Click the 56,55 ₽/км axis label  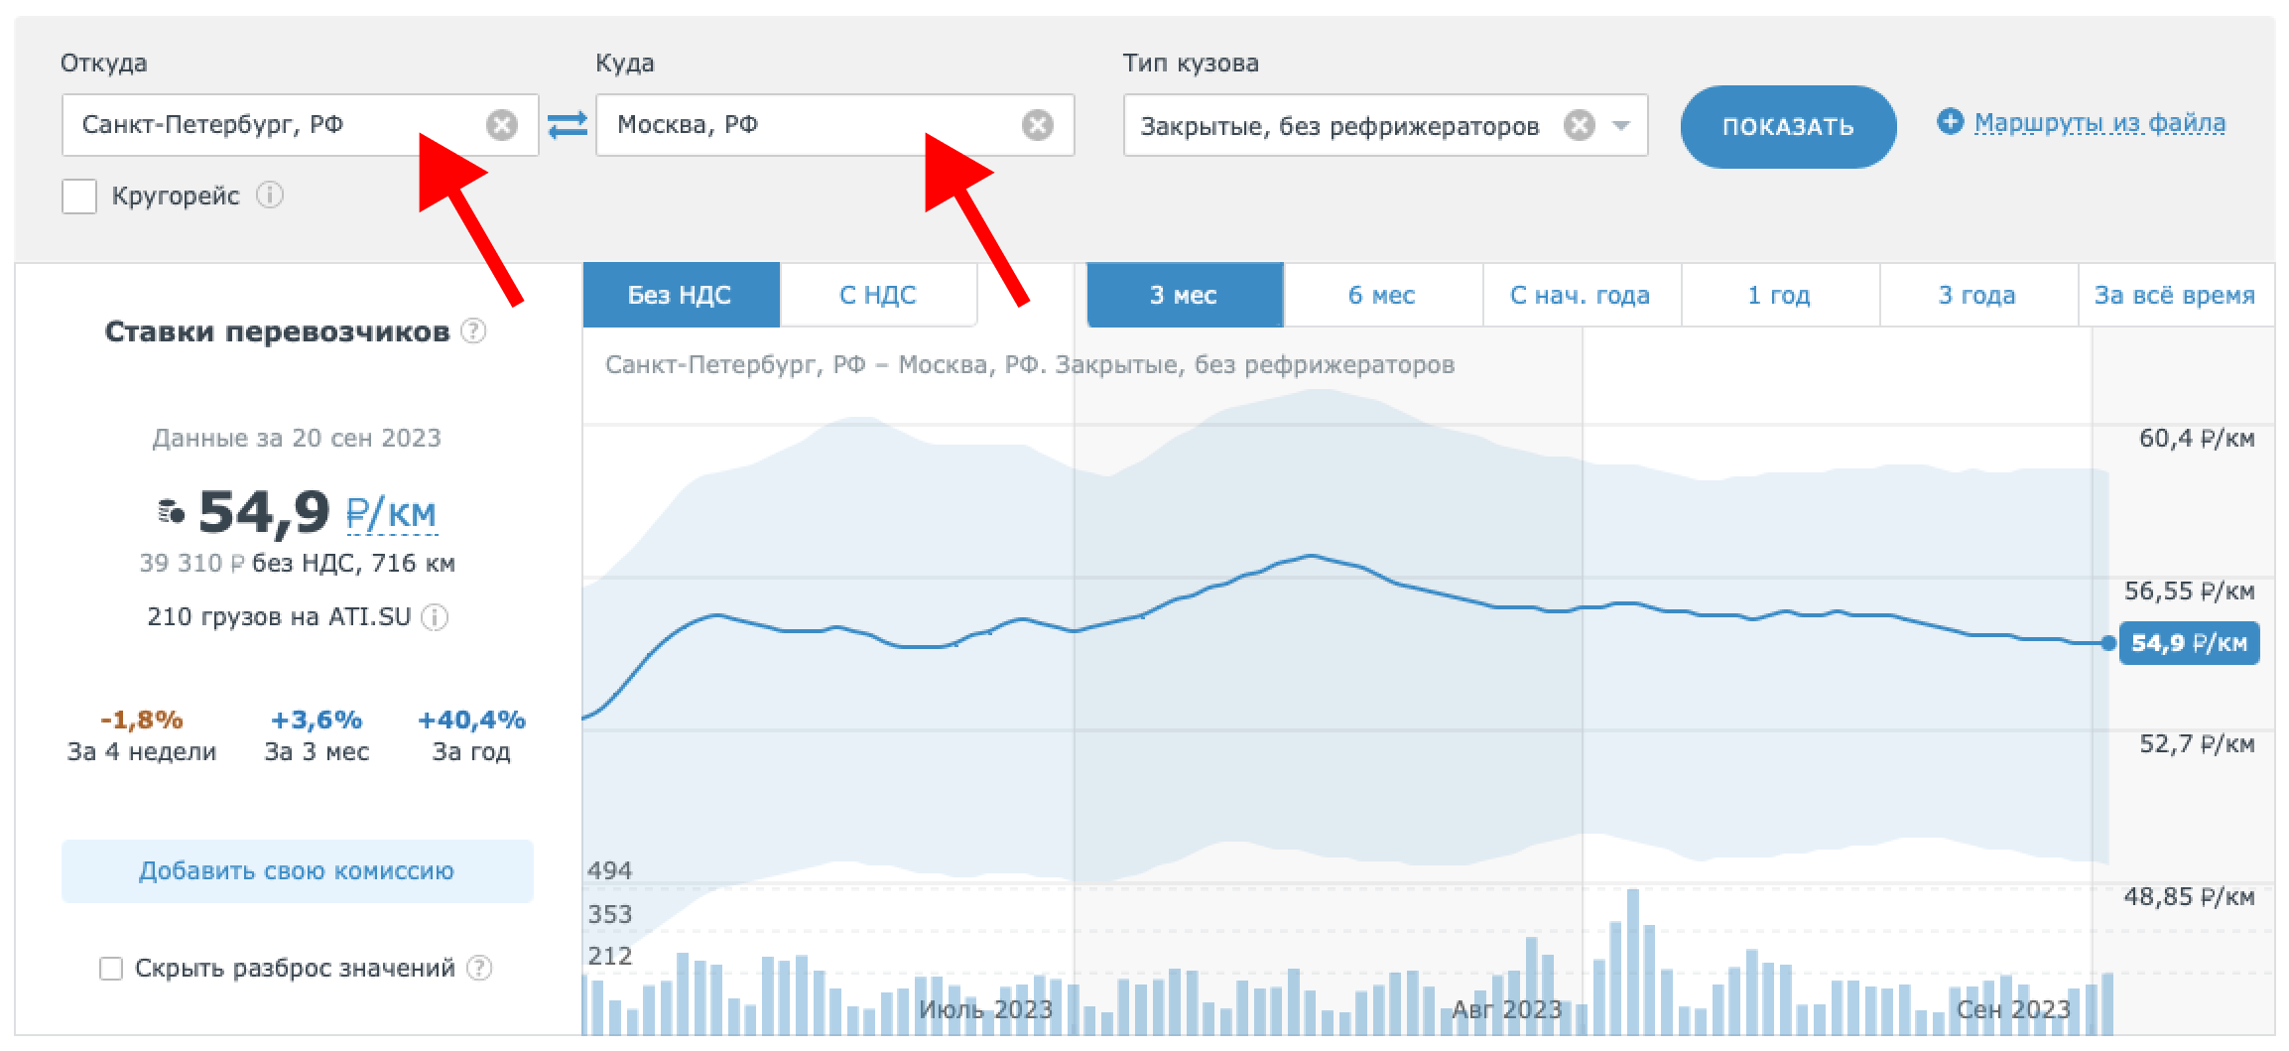[x=2189, y=591]
